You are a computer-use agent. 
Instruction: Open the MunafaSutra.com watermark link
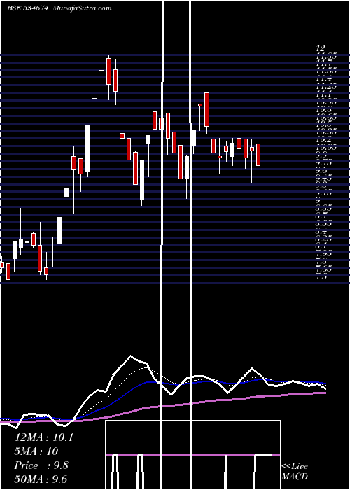pos(83,8)
